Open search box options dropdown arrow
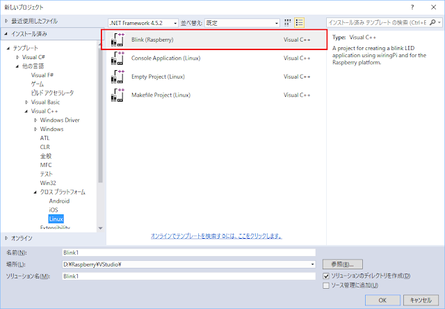 coord(439,22)
